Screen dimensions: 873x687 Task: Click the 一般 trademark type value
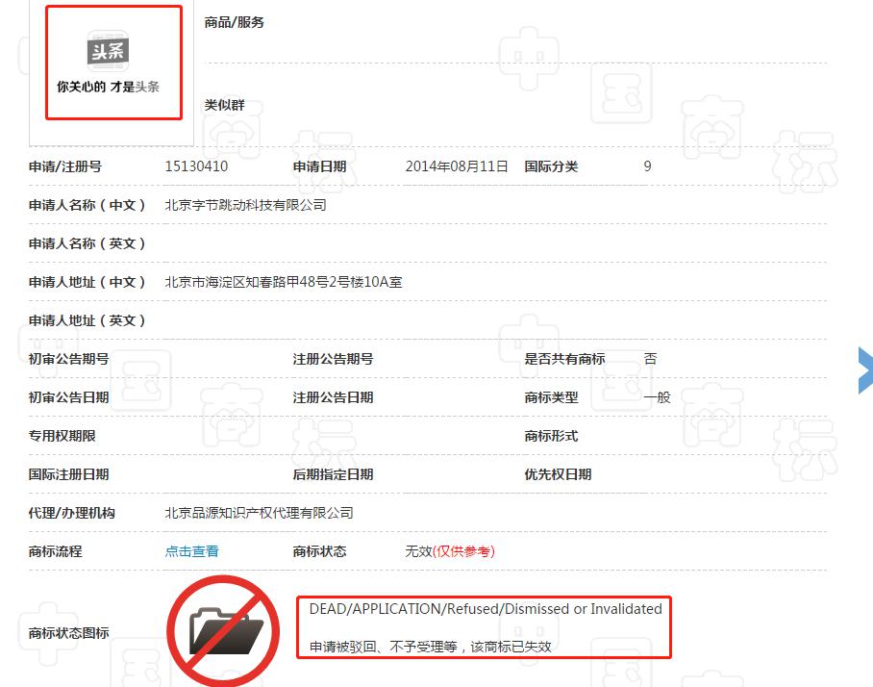pyautogui.click(x=658, y=397)
